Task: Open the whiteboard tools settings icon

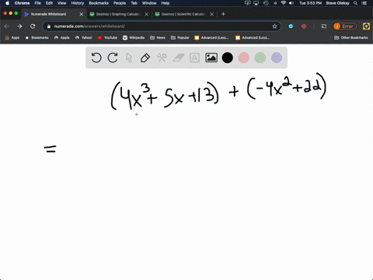Action: tap(162, 58)
